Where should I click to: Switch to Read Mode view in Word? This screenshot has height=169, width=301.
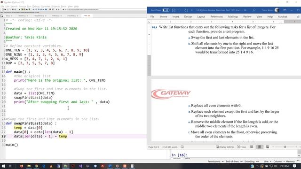coord(252,147)
